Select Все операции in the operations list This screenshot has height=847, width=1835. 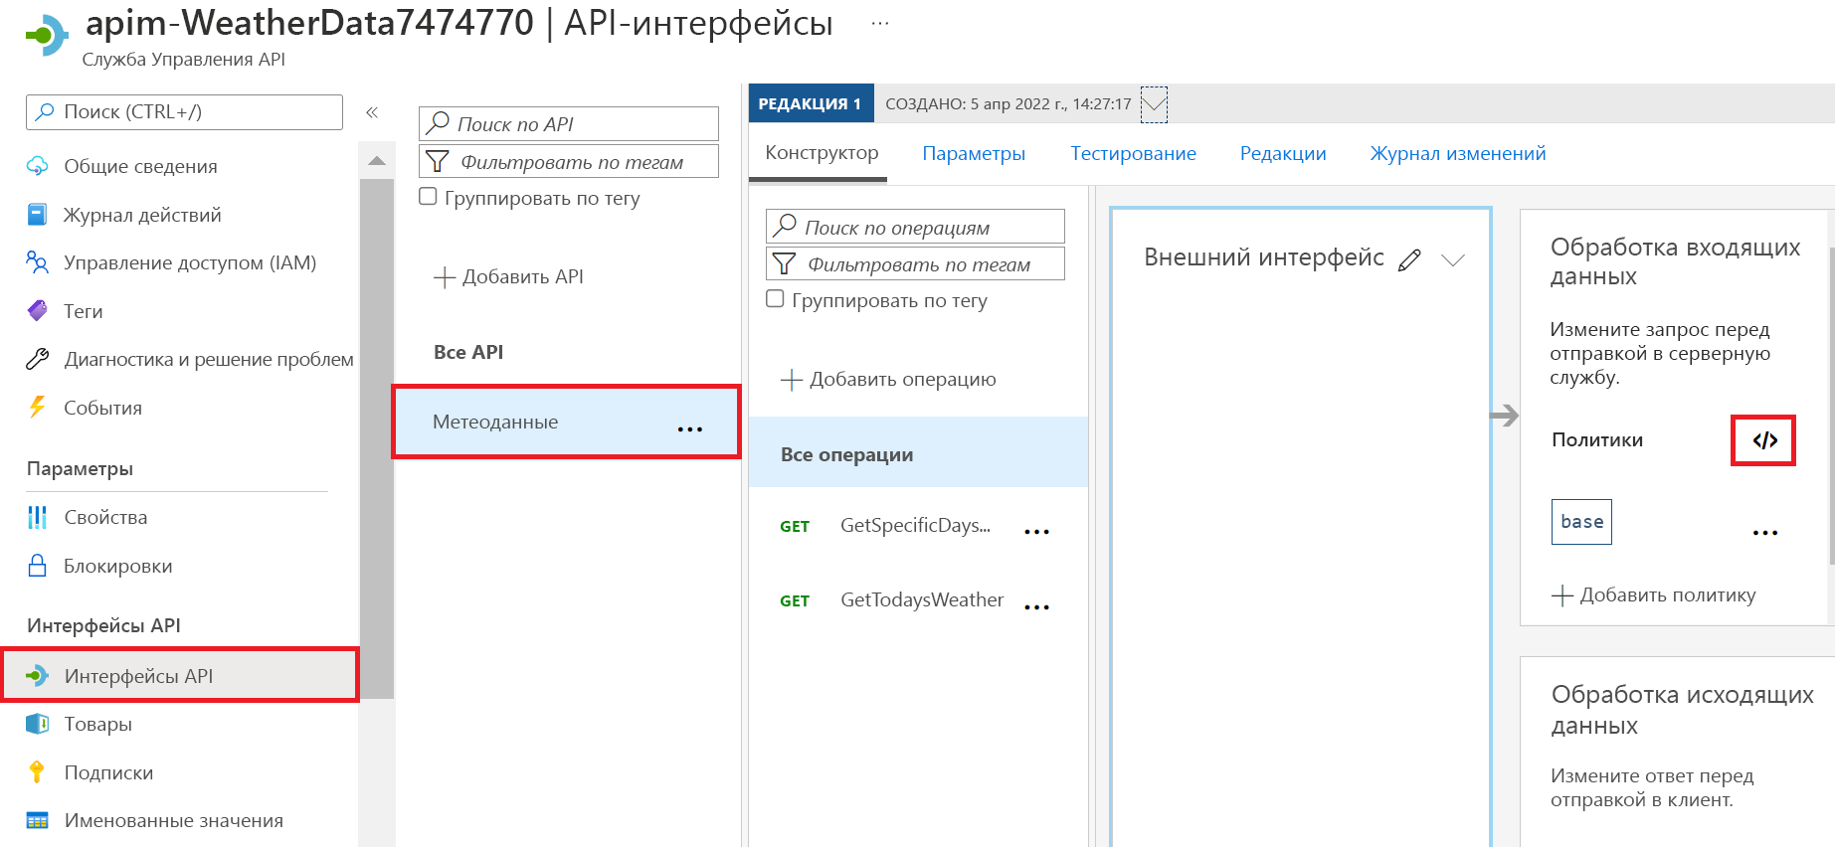(x=918, y=452)
